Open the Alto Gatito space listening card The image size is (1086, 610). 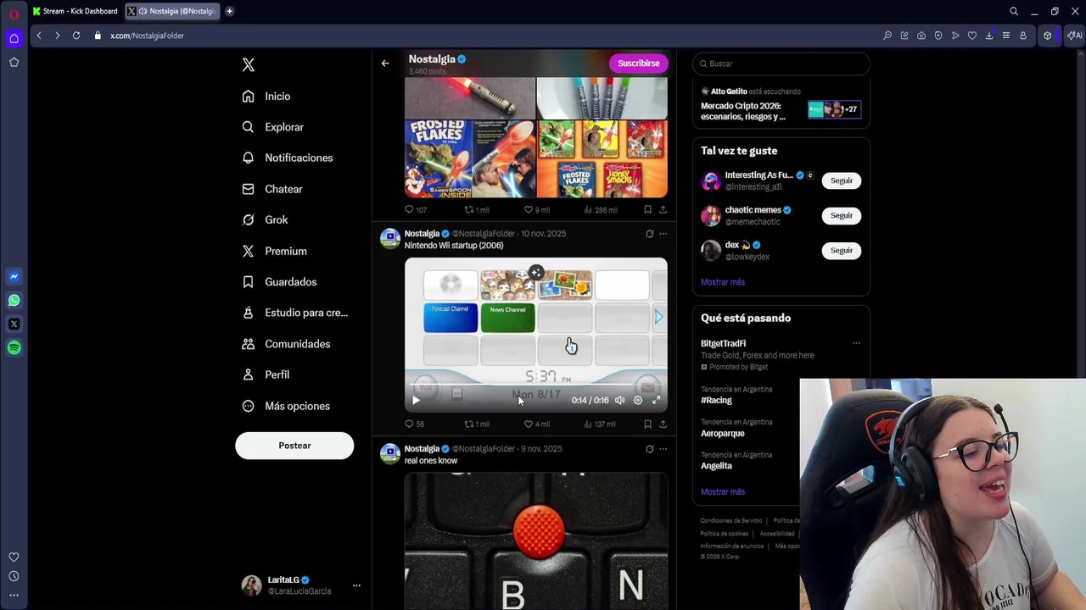click(781, 104)
